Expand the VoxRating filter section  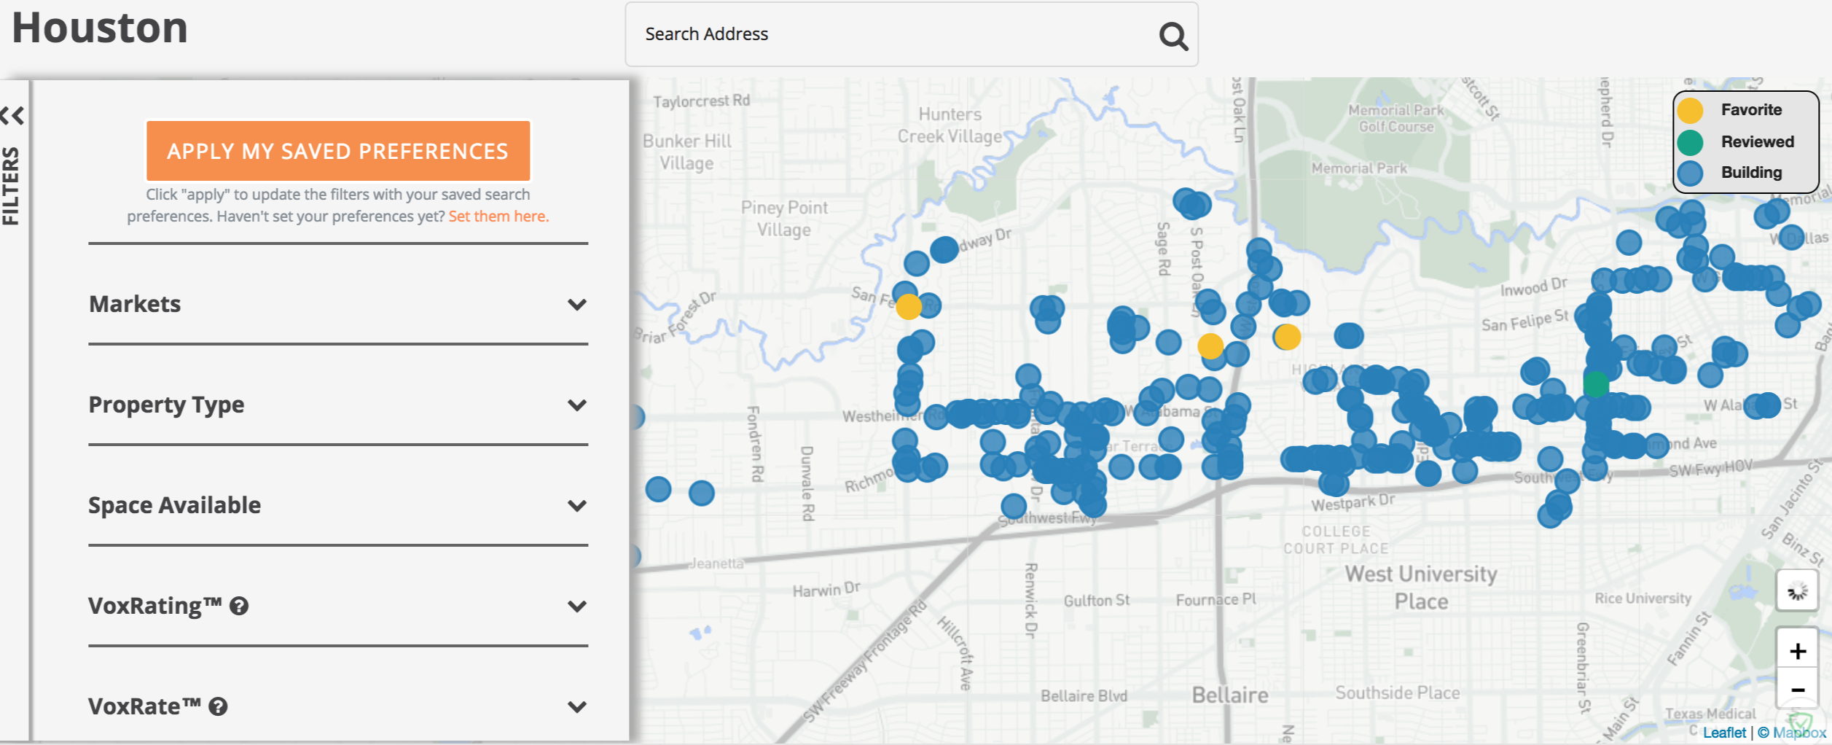338,606
